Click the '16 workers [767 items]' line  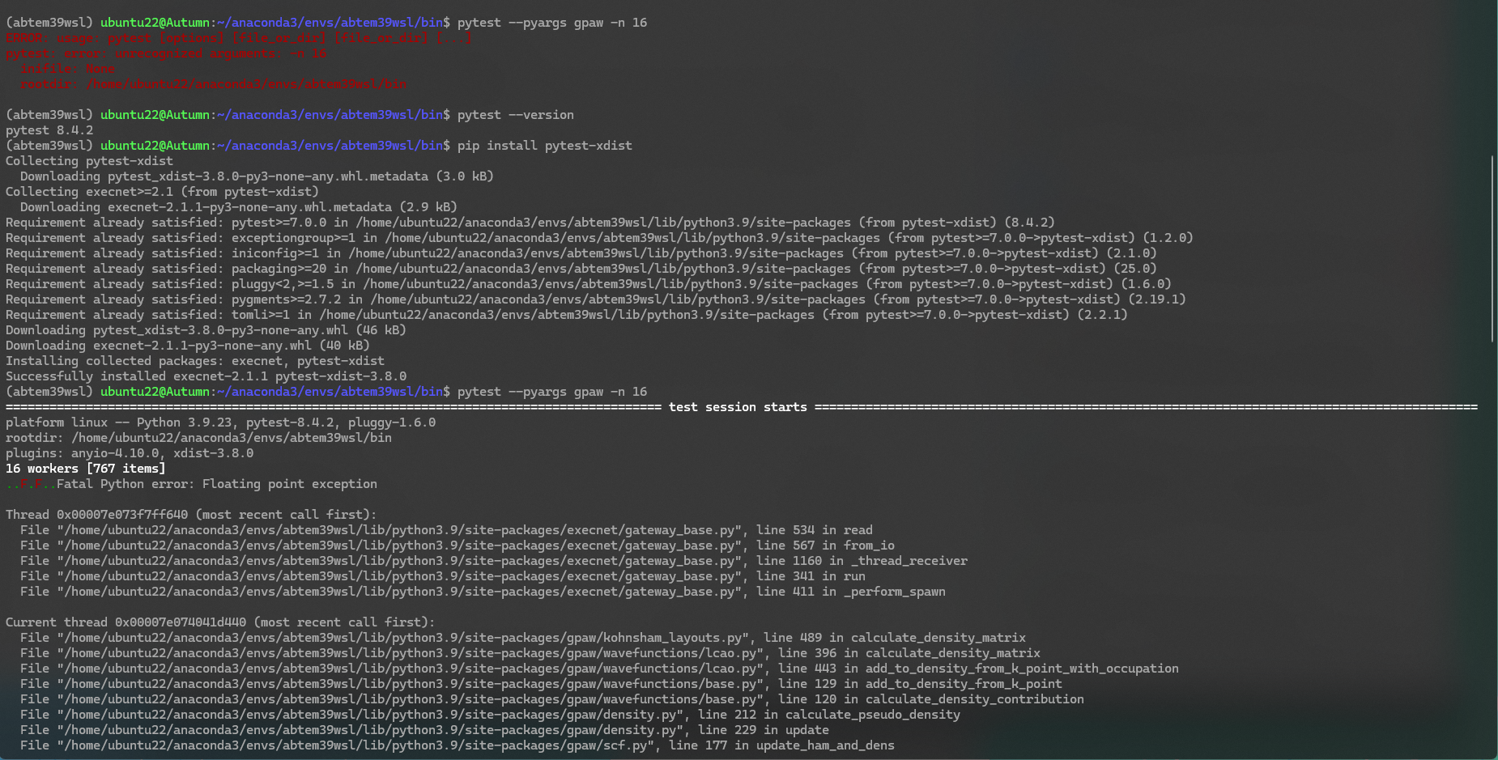pyautogui.click(x=86, y=469)
